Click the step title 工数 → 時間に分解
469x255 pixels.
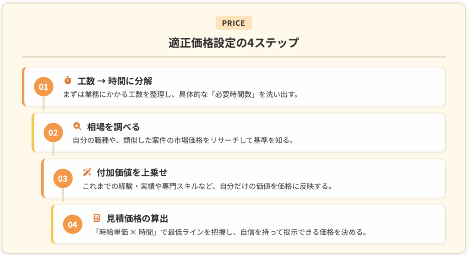tap(115, 81)
